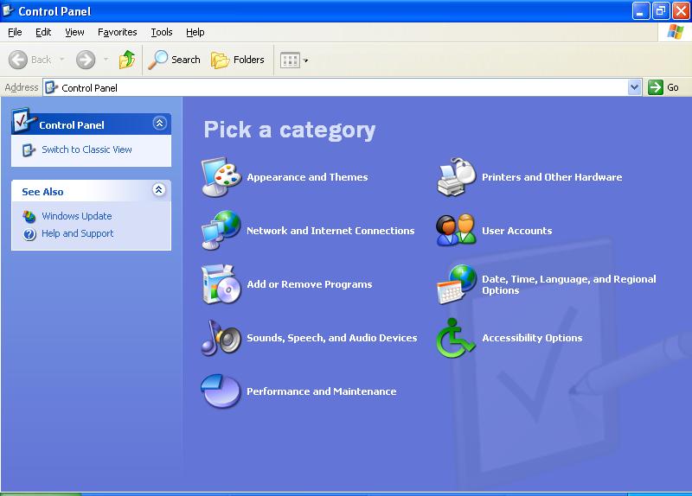The height and width of the screenshot is (496, 692).
Task: Click the Printers and Other Hardware icon
Action: pyautogui.click(x=457, y=177)
